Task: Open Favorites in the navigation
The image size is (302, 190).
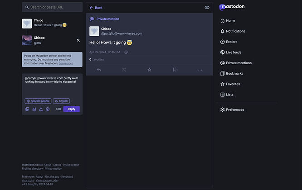Action: pyautogui.click(x=230, y=84)
